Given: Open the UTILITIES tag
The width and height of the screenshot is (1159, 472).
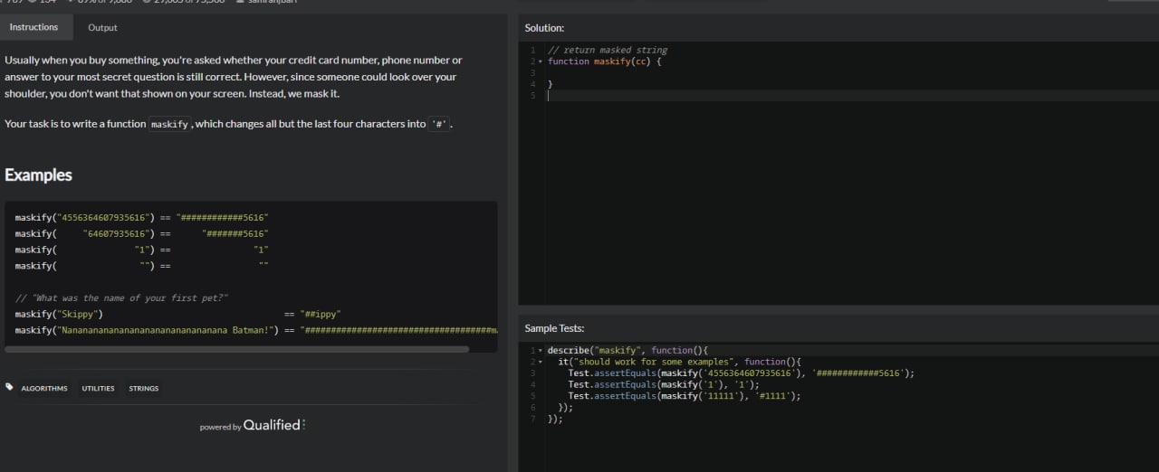Looking at the screenshot, I should (x=98, y=389).
